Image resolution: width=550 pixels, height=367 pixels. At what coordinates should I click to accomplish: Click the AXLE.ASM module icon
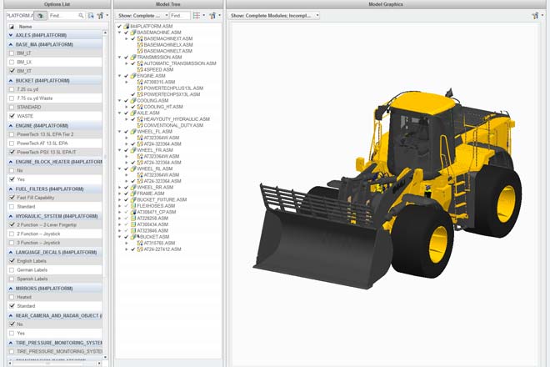tap(133, 113)
